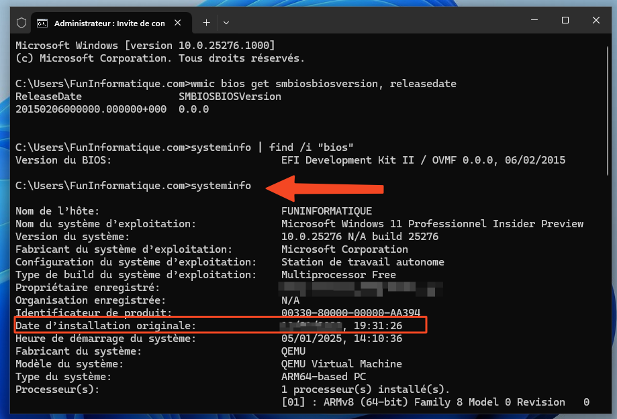This screenshot has width=617, height=419.
Task: Click the QEMU Virtual Machine model value
Action: [x=341, y=364]
